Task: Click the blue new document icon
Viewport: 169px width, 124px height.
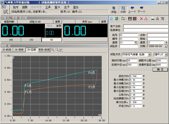Action: point(112,19)
